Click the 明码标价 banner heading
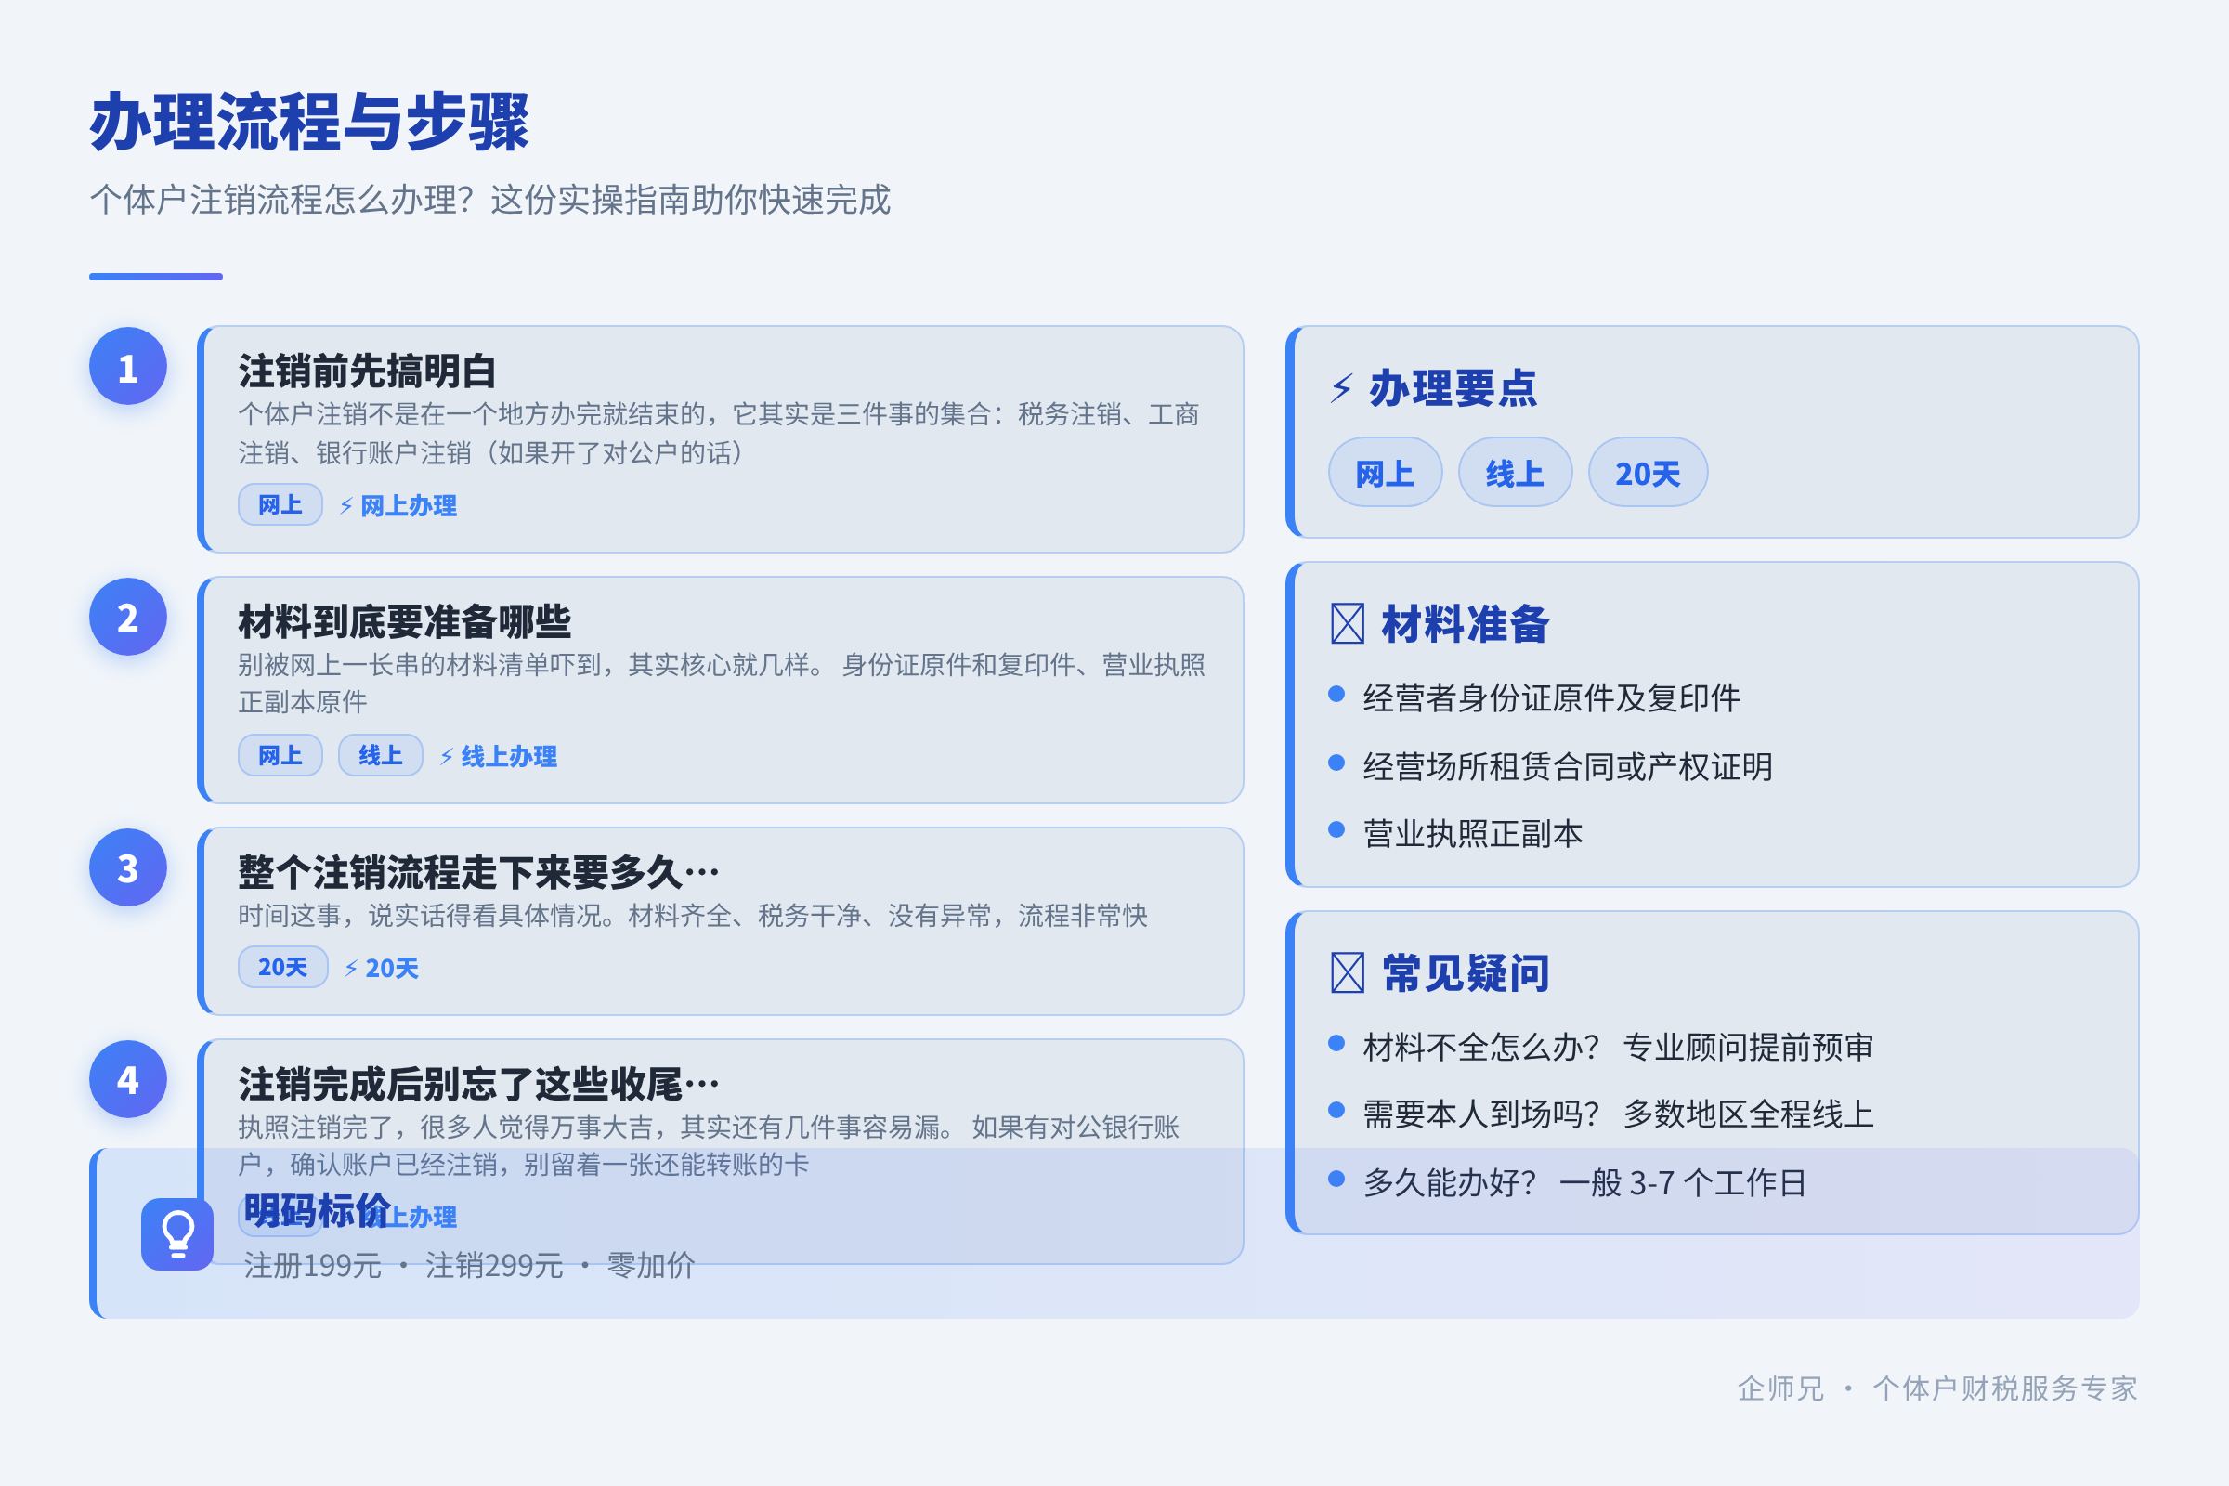The width and height of the screenshot is (2229, 1486). pos(318,1210)
